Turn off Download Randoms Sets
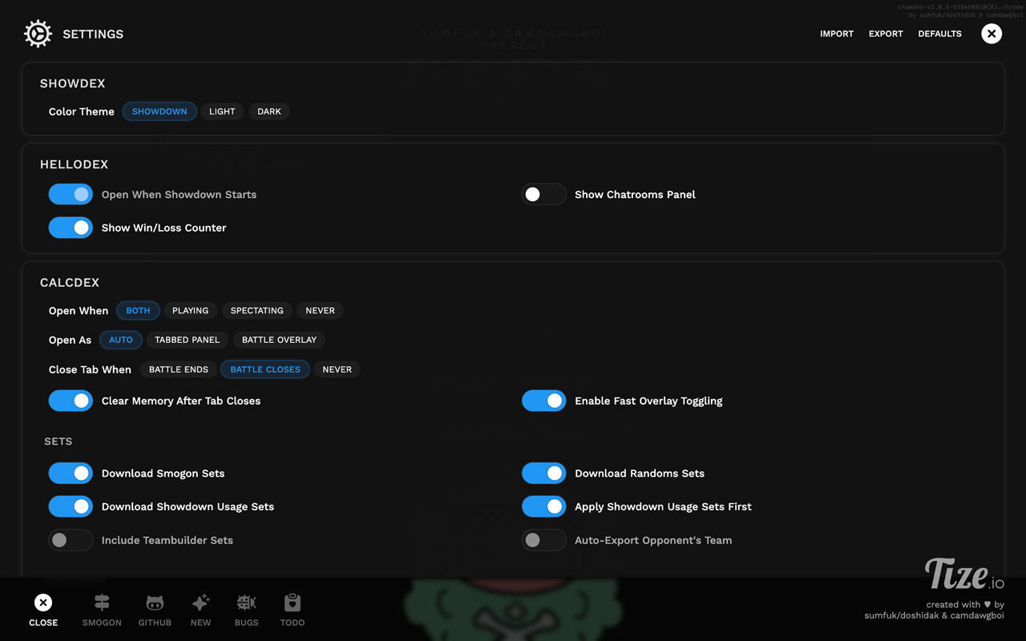The height and width of the screenshot is (641, 1026). 544,473
